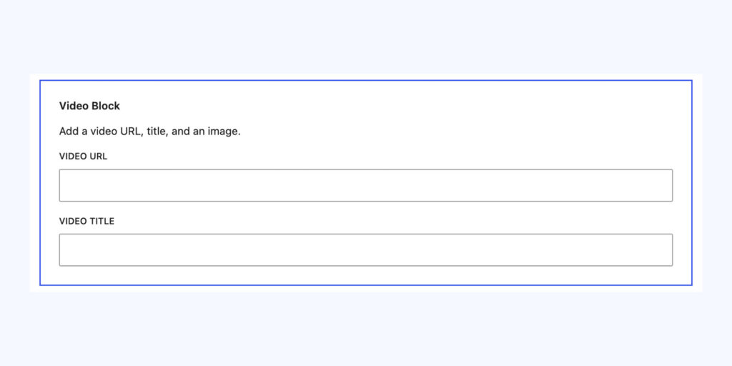Select the blue-outlined Video Block container
The height and width of the screenshot is (366, 732).
[365, 182]
